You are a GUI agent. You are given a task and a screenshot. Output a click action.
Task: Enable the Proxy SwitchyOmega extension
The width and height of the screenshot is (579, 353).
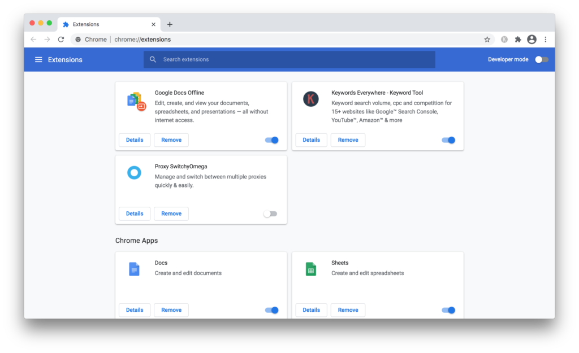coord(270,214)
